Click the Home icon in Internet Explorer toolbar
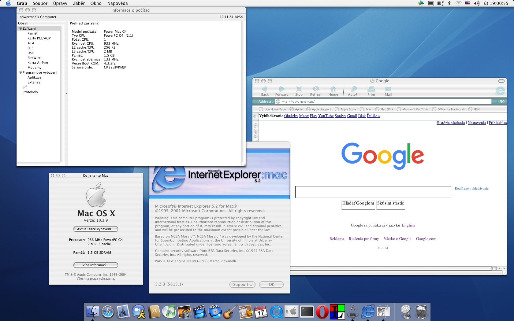 tap(333, 89)
